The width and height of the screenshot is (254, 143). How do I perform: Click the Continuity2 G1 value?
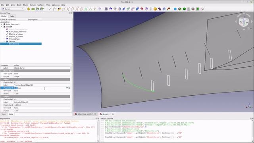click(42, 99)
